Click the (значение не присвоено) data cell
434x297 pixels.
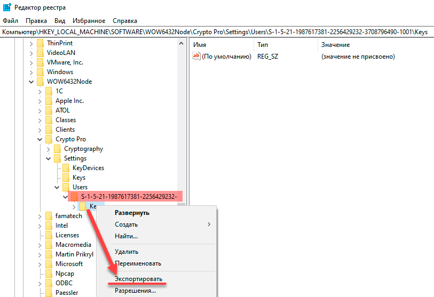[358, 57]
